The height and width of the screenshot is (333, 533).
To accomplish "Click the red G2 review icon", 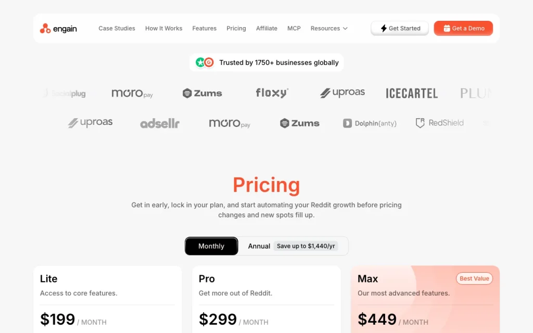I will point(209,62).
